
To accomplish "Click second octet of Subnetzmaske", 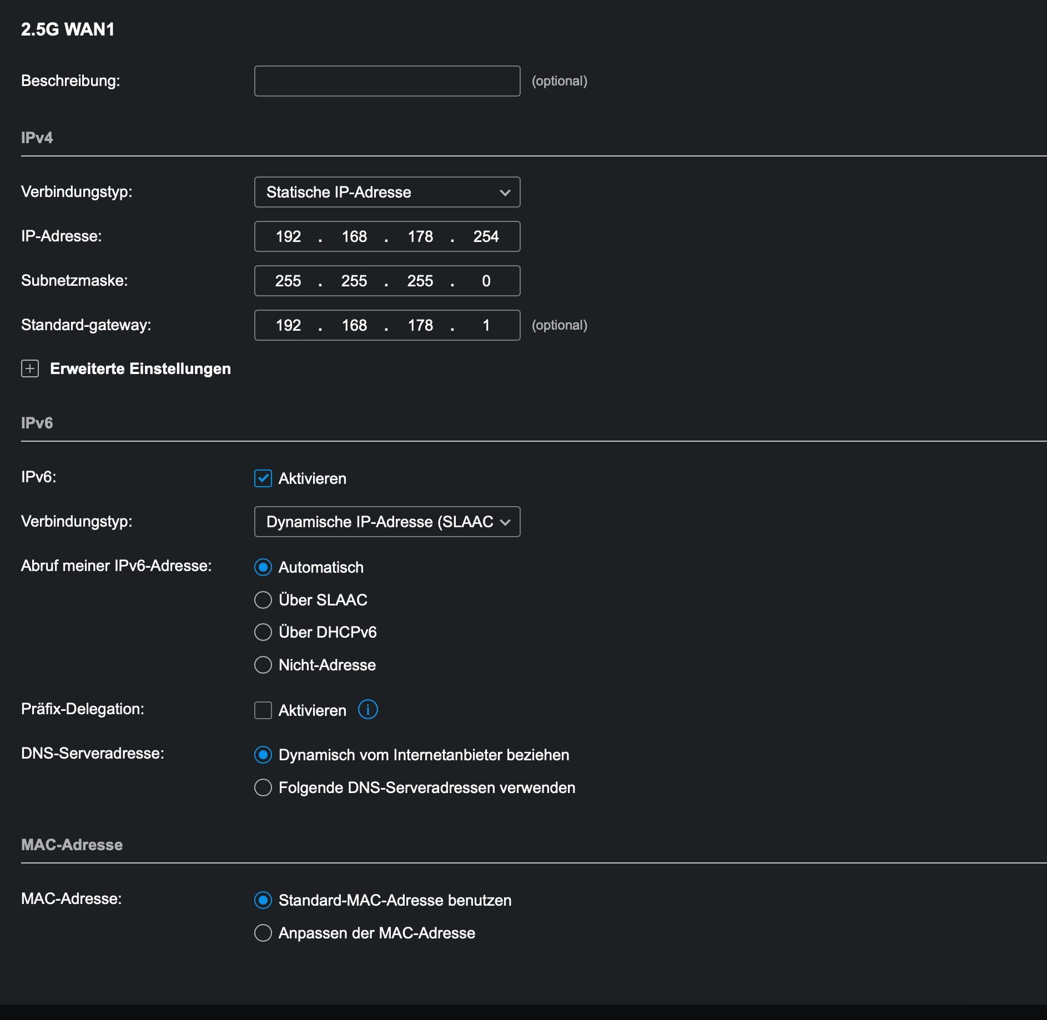I will pyautogui.click(x=354, y=281).
